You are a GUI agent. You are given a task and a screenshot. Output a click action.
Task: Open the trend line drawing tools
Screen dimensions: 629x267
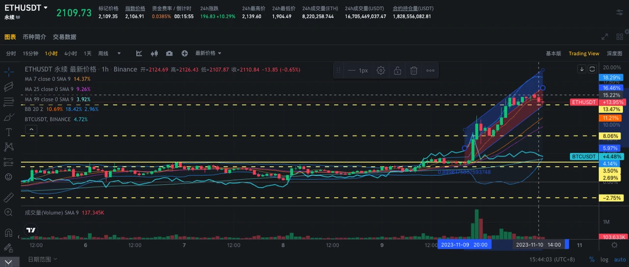pyautogui.click(x=8, y=87)
